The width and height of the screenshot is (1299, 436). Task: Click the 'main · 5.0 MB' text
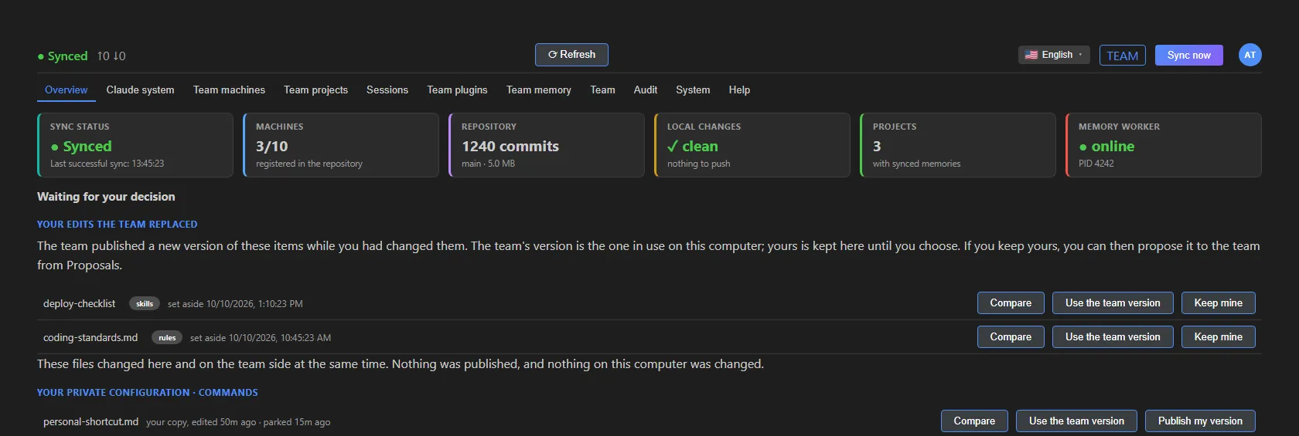pyautogui.click(x=488, y=164)
